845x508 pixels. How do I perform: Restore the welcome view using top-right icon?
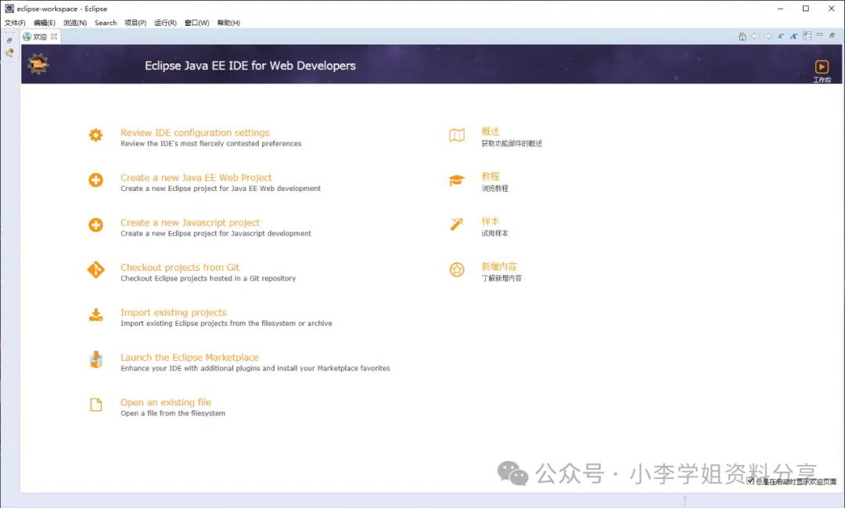pyautogui.click(x=832, y=35)
